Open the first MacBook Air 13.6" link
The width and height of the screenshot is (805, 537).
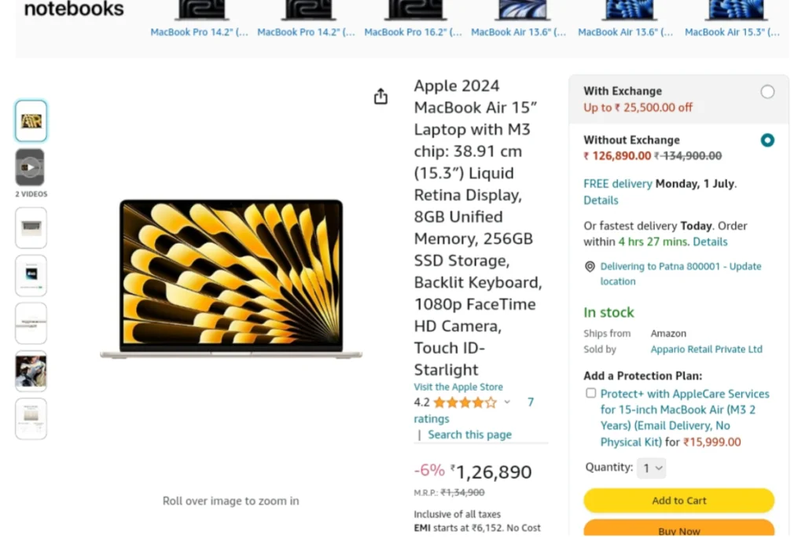[x=519, y=31]
